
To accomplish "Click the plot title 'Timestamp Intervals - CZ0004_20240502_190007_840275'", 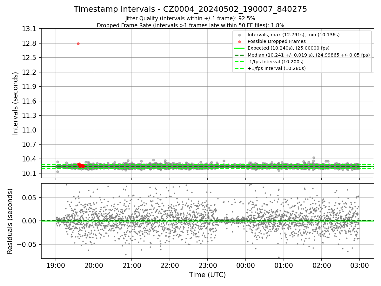I will [x=190, y=9].
